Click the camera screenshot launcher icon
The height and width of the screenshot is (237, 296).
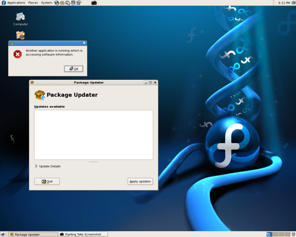pos(94,3)
